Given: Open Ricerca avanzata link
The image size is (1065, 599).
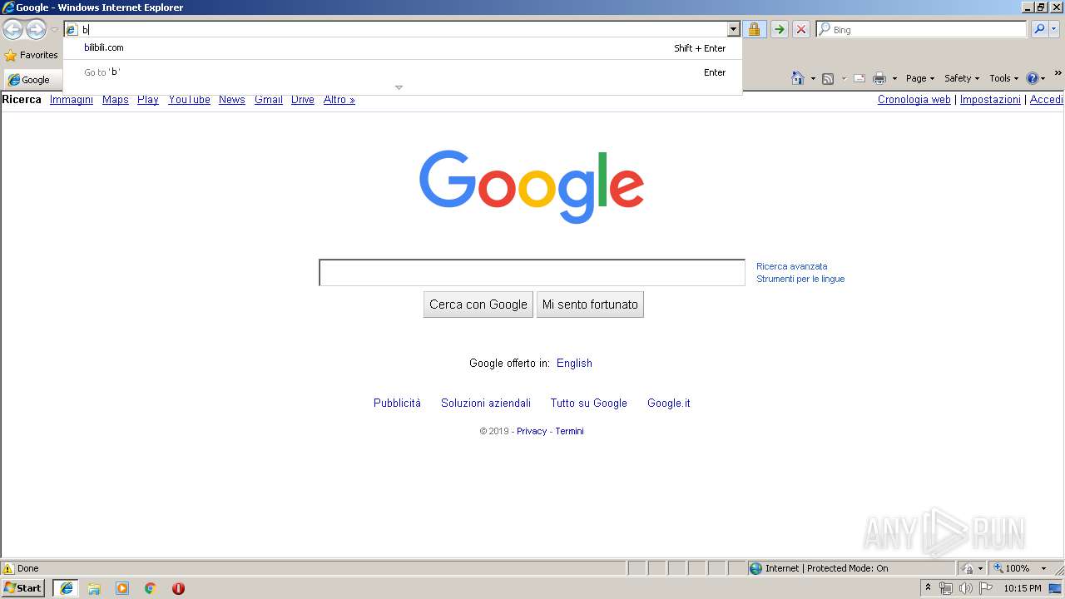Looking at the screenshot, I should click(792, 266).
